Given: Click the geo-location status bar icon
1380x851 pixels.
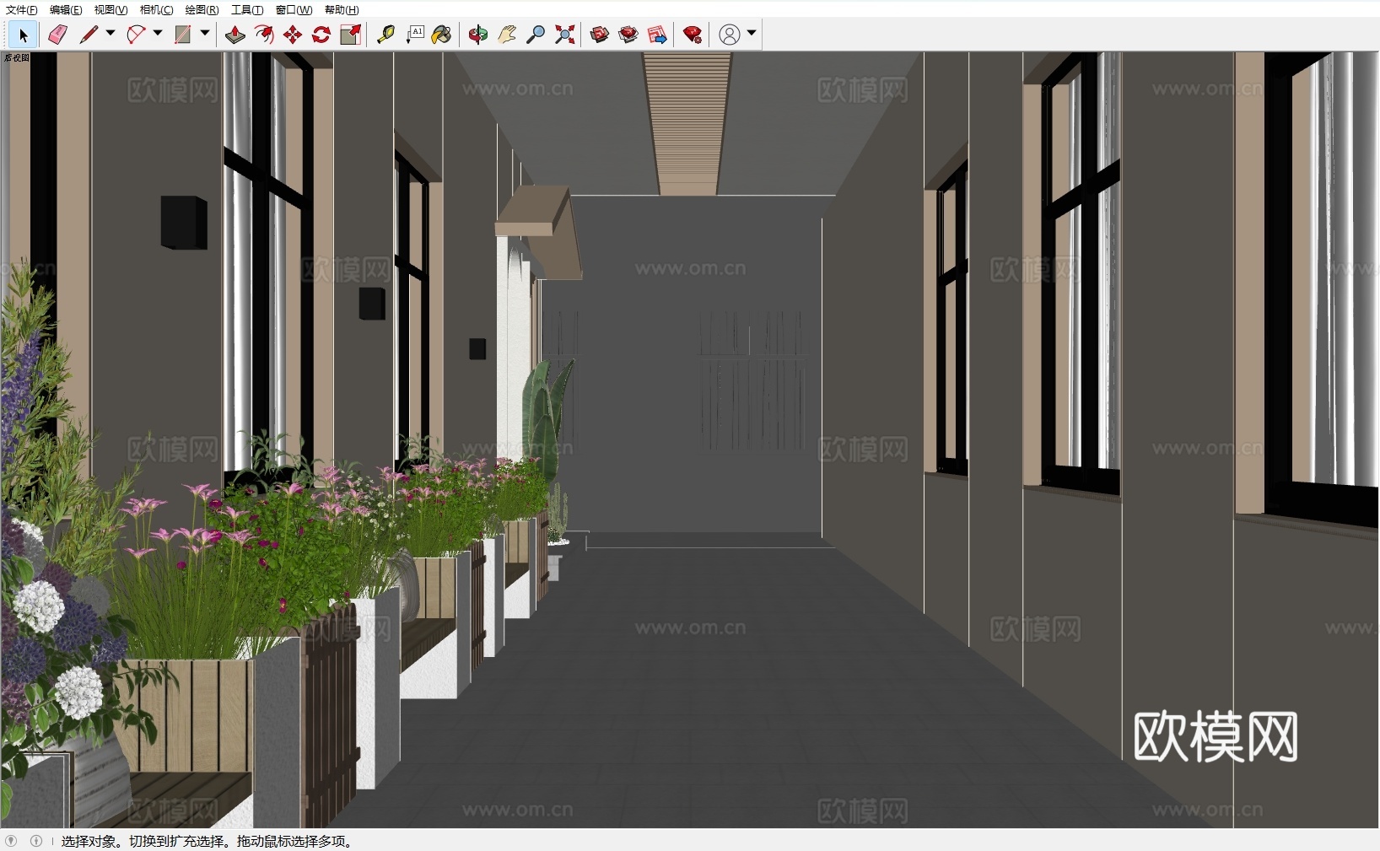Looking at the screenshot, I should pyautogui.click(x=11, y=841).
